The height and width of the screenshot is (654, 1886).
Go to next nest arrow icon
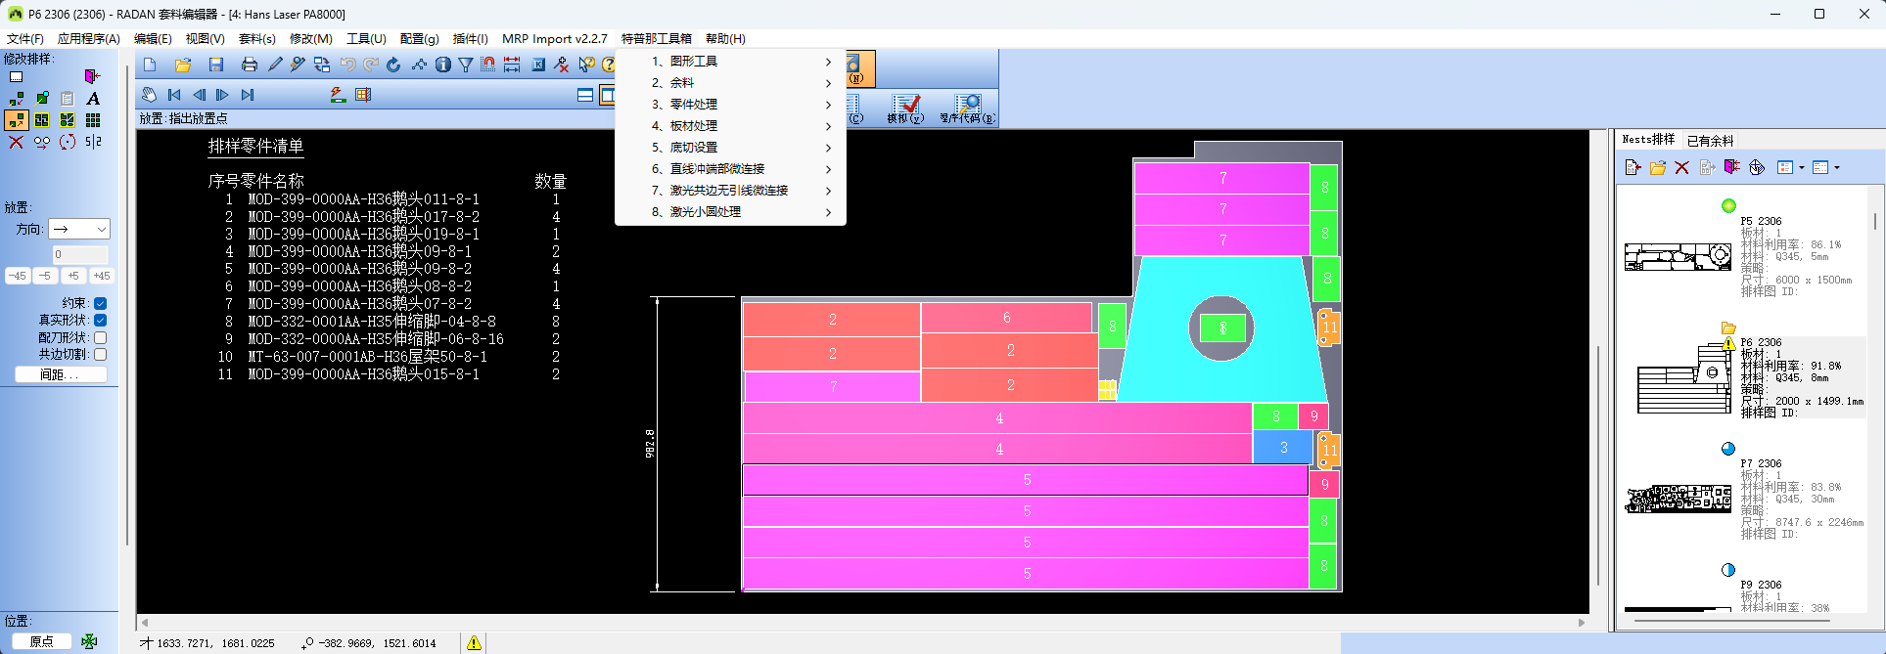223,95
